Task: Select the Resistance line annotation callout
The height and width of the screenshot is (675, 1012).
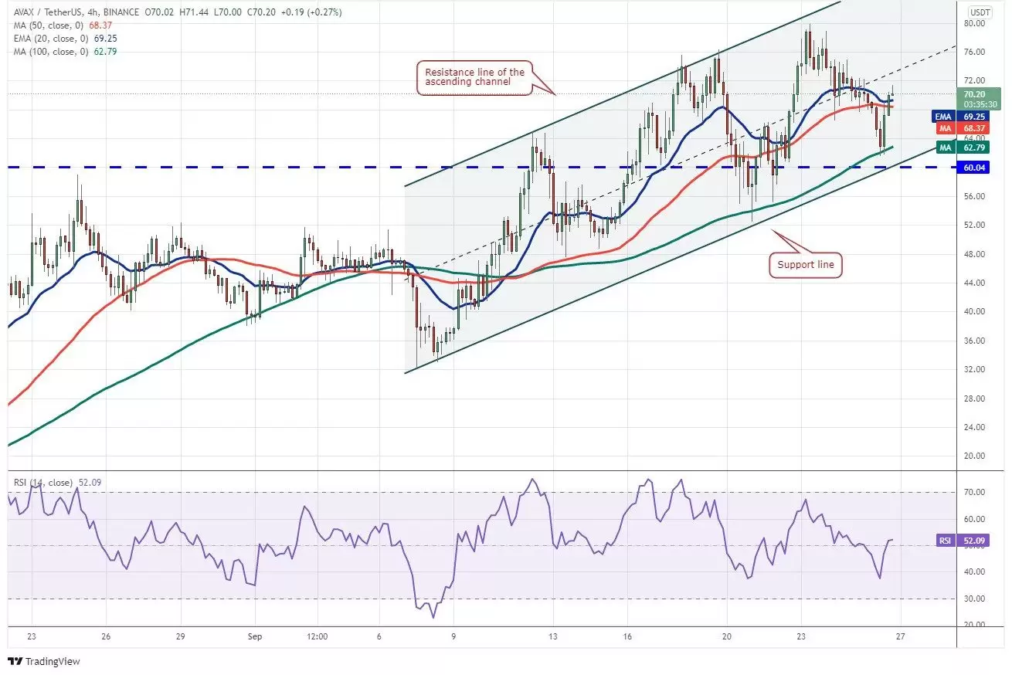Action: coord(474,78)
